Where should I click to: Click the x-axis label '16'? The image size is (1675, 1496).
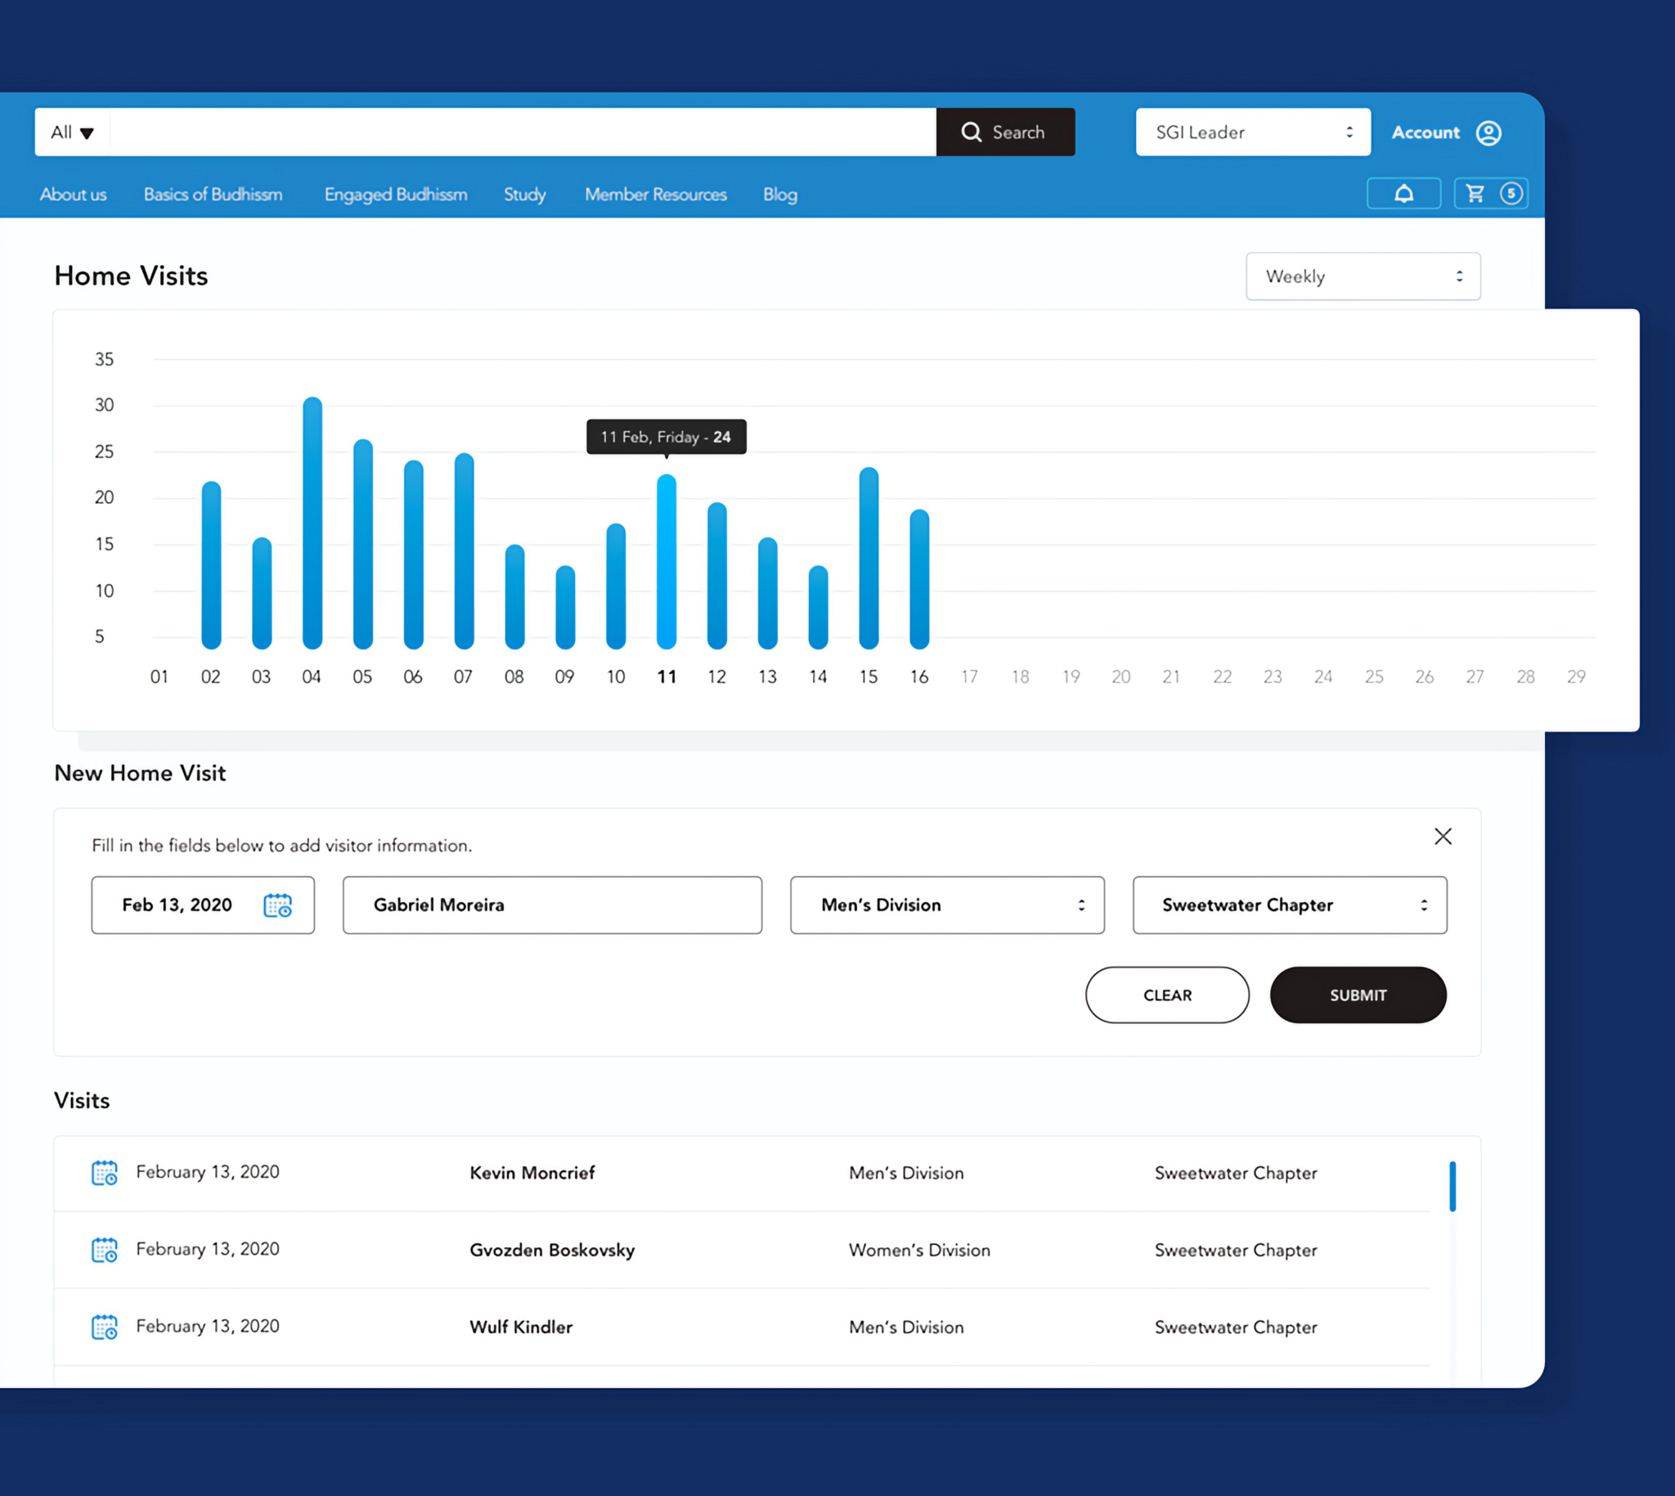pyautogui.click(x=918, y=676)
